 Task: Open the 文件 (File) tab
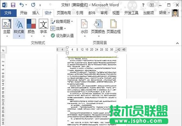point(8,13)
